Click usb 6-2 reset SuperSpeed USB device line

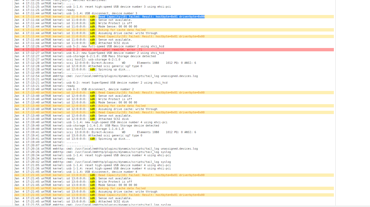pyautogui.click(x=91, y=83)
